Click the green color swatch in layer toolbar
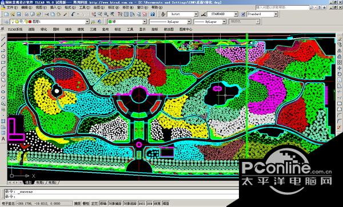The width and height of the screenshot is (343, 207). tap(110, 22)
